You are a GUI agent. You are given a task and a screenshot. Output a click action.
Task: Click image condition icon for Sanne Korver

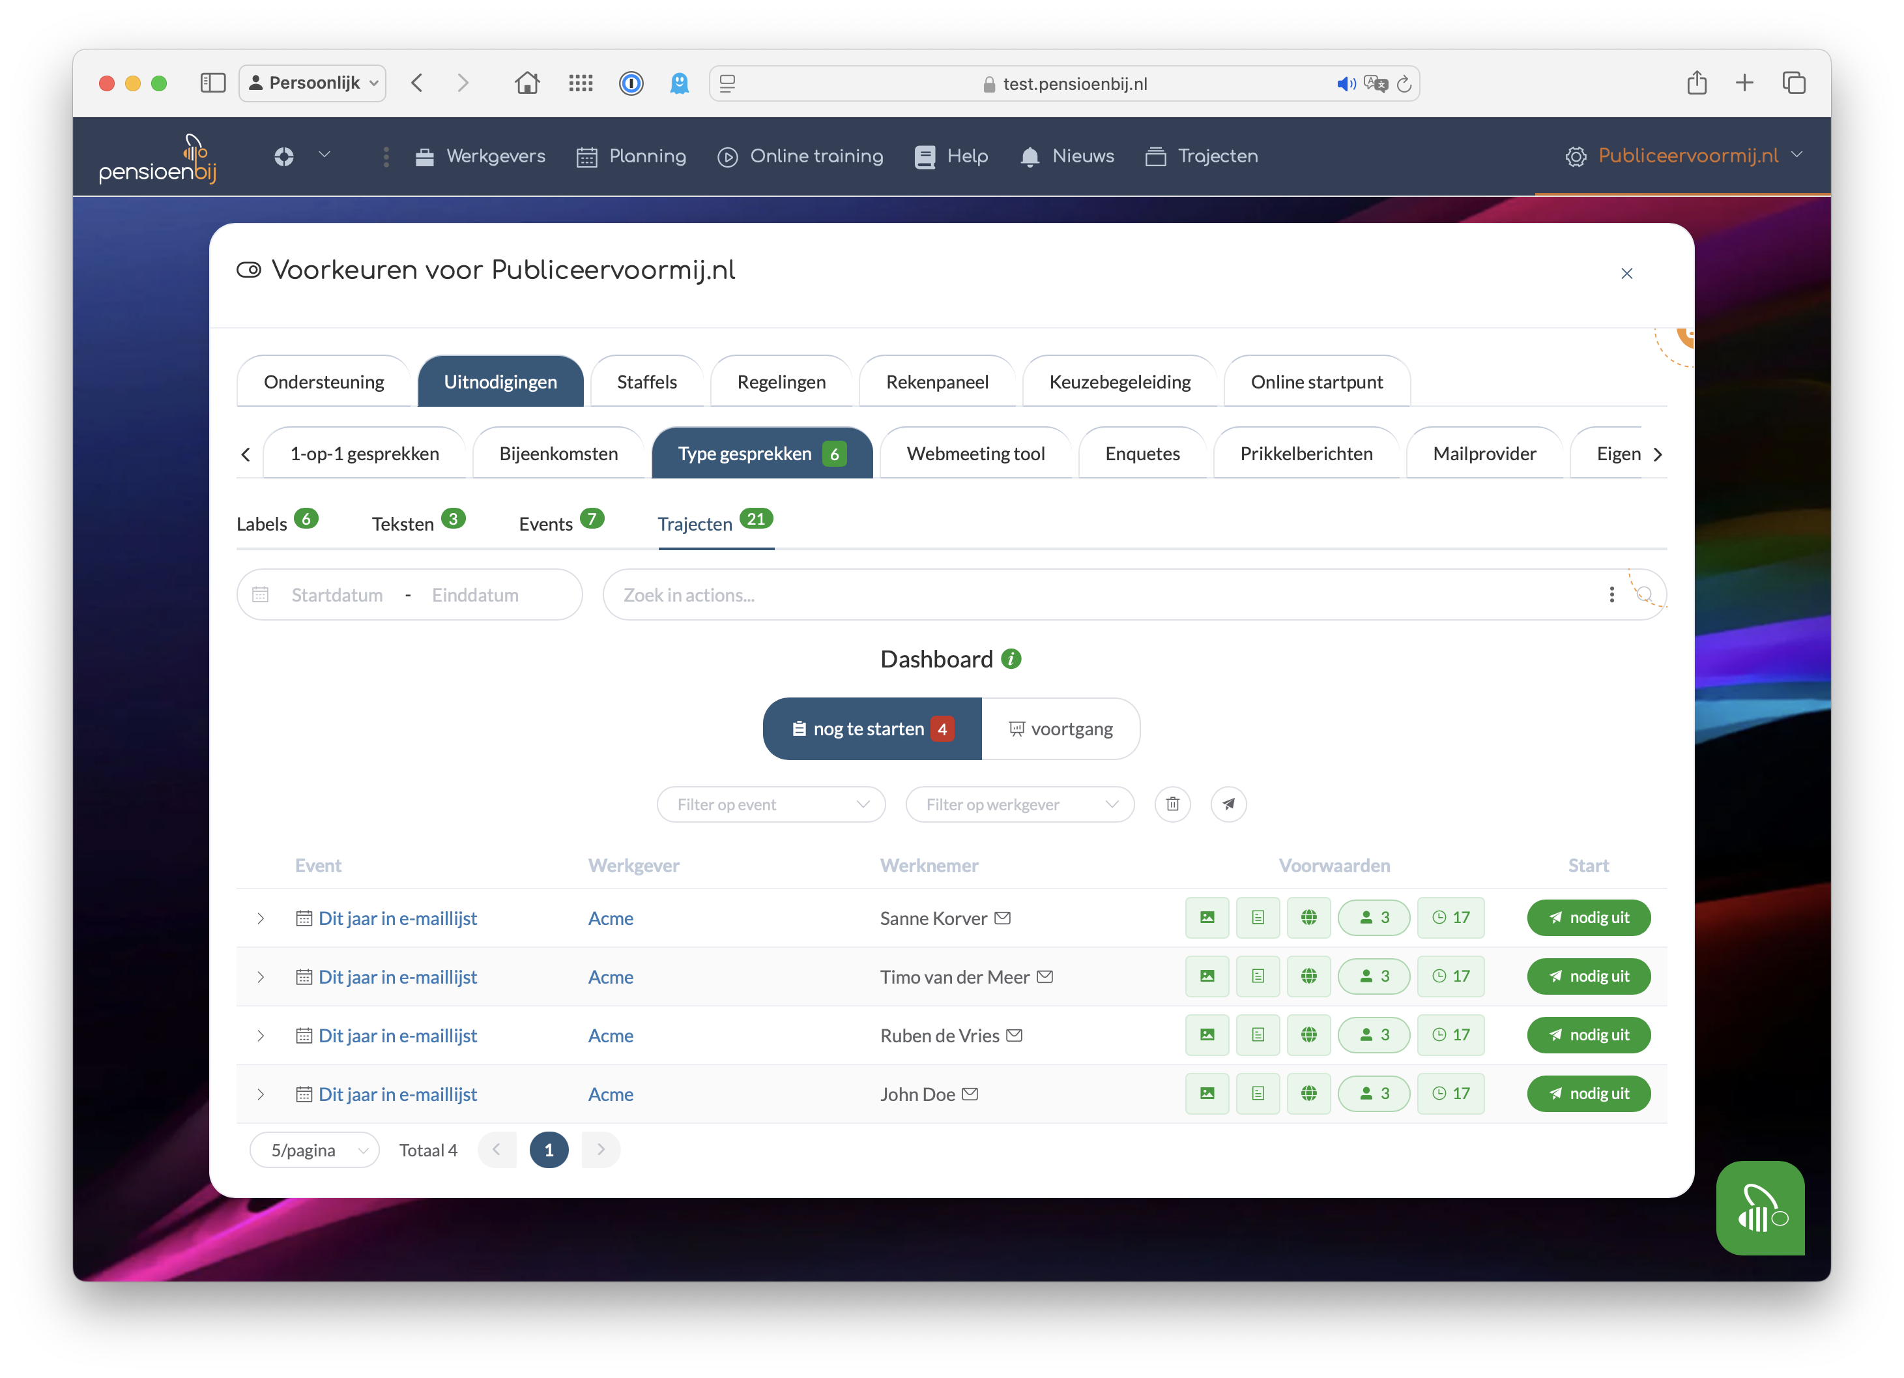coord(1206,917)
